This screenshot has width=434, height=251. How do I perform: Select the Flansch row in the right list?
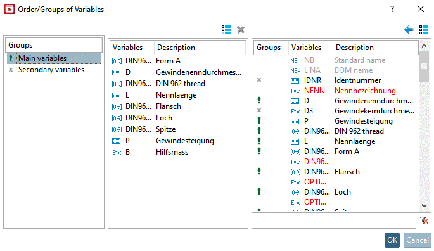pyautogui.click(x=336, y=172)
